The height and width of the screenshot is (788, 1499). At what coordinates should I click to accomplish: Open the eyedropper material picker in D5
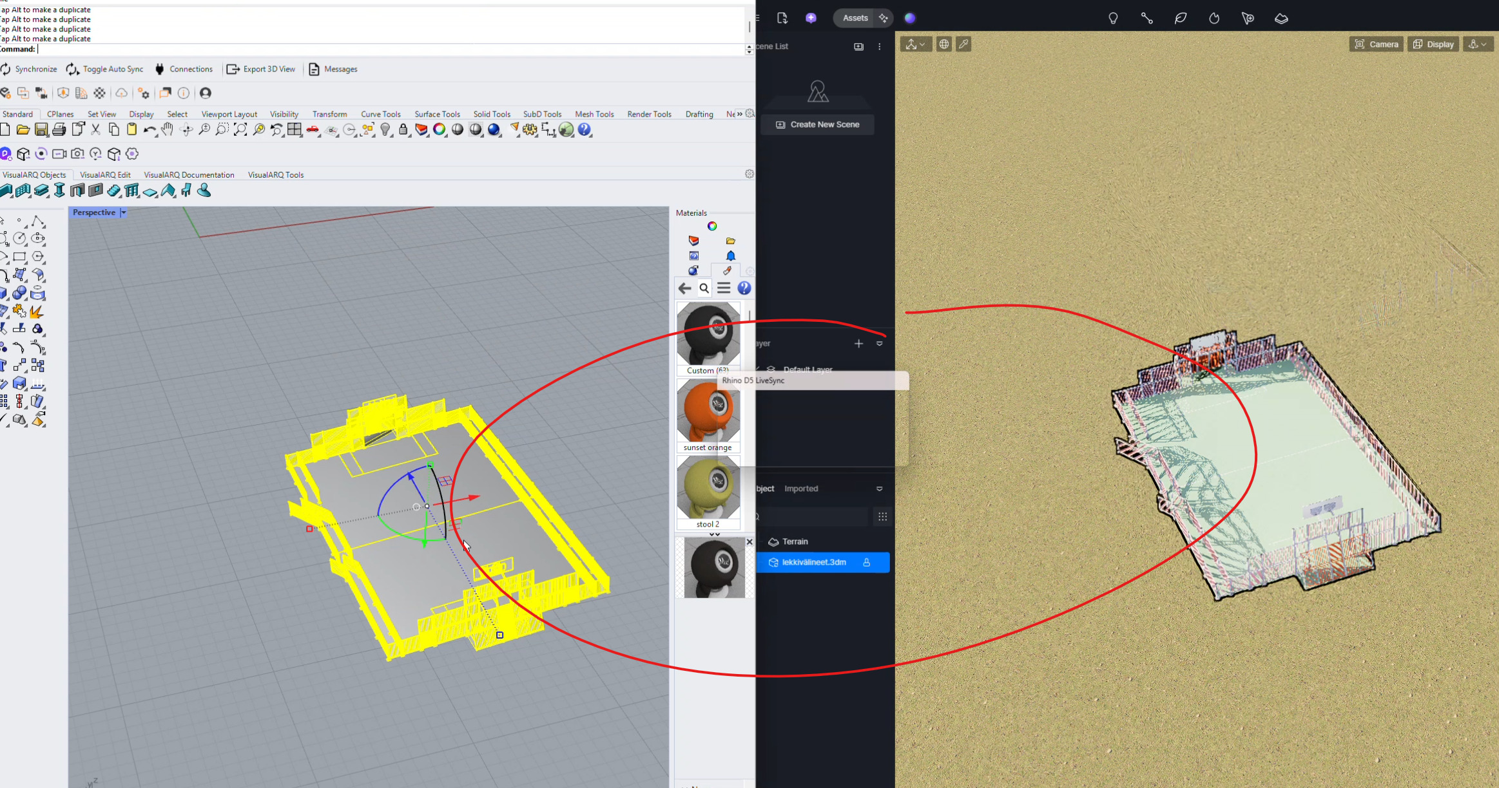[963, 44]
